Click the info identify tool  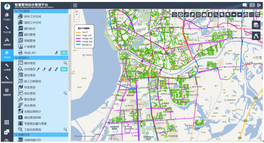click(x=175, y=14)
